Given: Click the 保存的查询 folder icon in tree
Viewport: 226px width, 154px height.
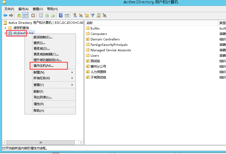Looking at the screenshot, I should [x=10, y=28].
